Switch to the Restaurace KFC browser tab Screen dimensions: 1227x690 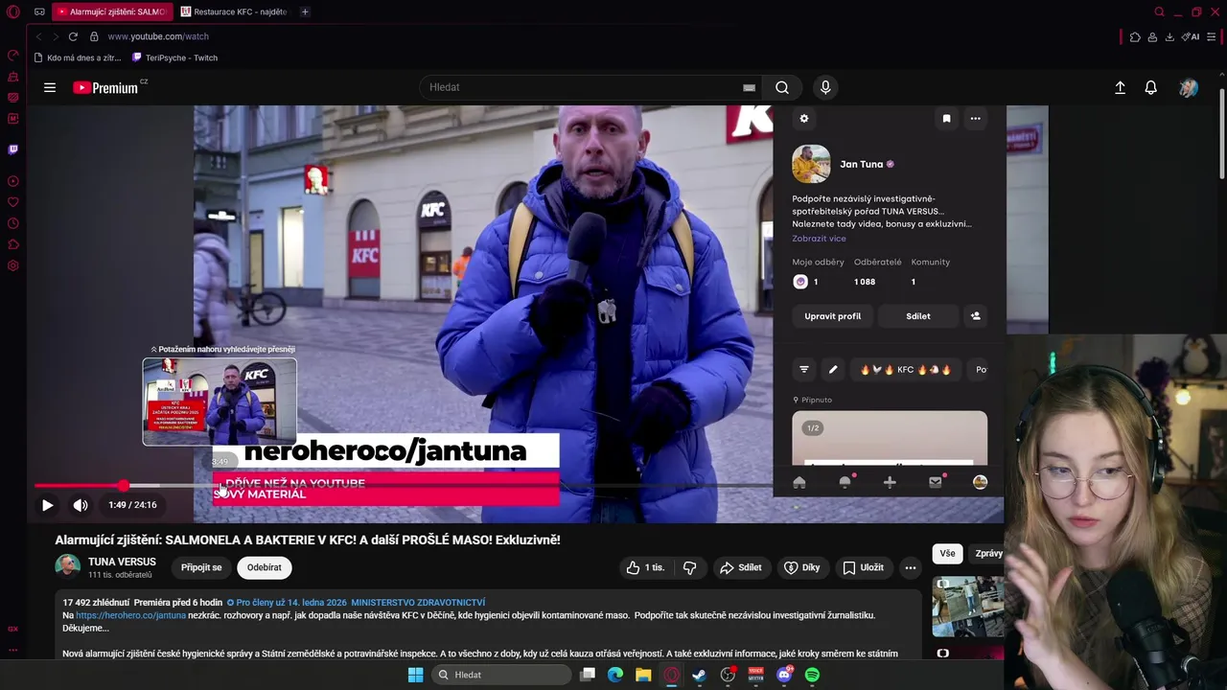(x=234, y=11)
